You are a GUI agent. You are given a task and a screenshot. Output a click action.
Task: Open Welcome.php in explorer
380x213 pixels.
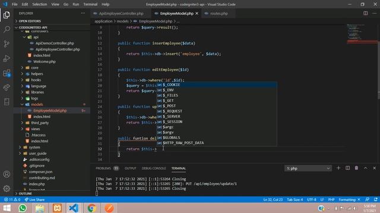[45, 62]
